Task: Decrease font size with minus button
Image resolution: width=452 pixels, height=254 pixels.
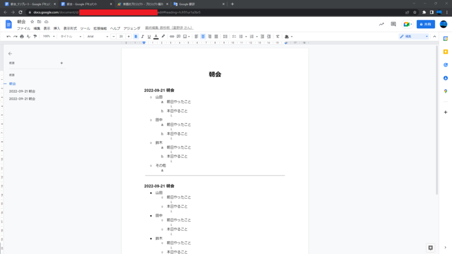Action: click(x=114, y=37)
